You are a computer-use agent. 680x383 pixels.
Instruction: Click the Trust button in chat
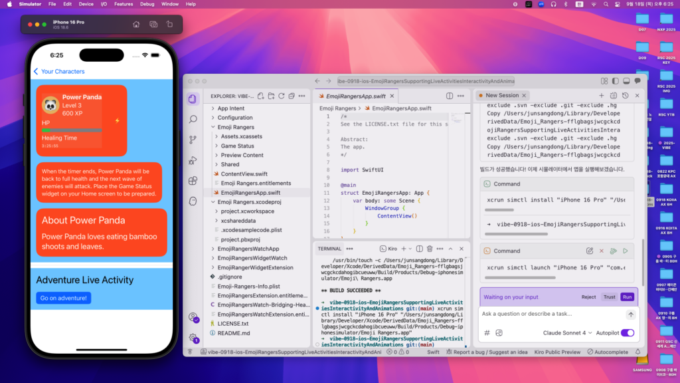[609, 297]
